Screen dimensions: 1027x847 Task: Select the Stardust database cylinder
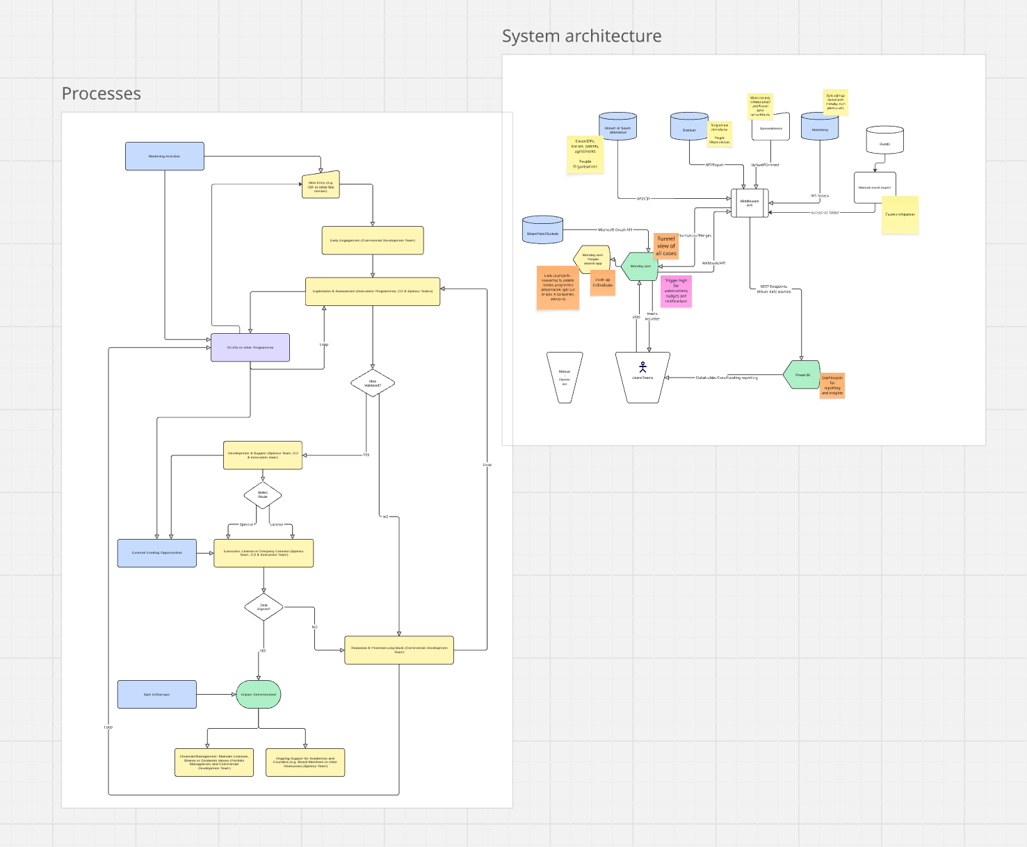[689, 127]
